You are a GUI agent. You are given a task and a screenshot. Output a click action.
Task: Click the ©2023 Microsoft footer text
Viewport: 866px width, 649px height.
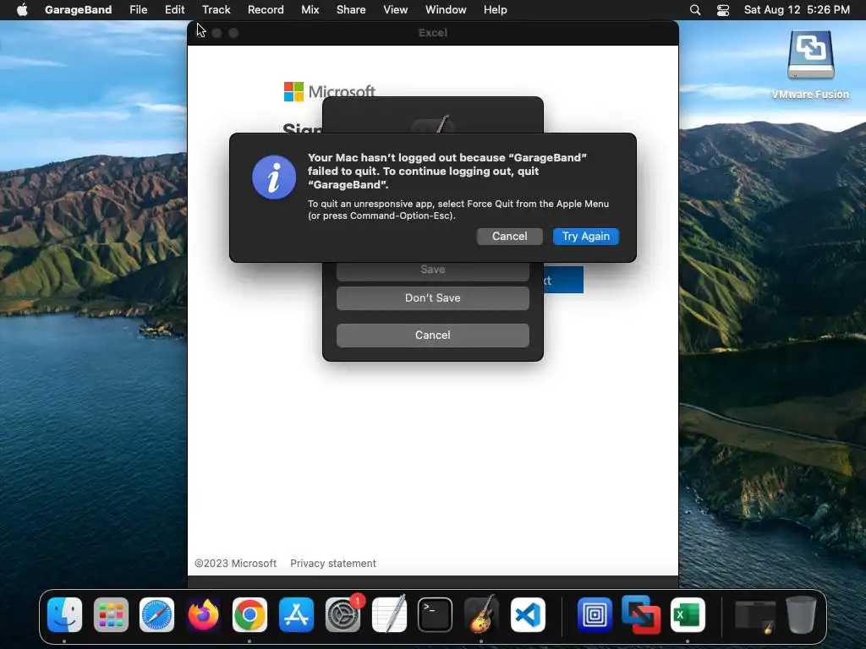(236, 564)
